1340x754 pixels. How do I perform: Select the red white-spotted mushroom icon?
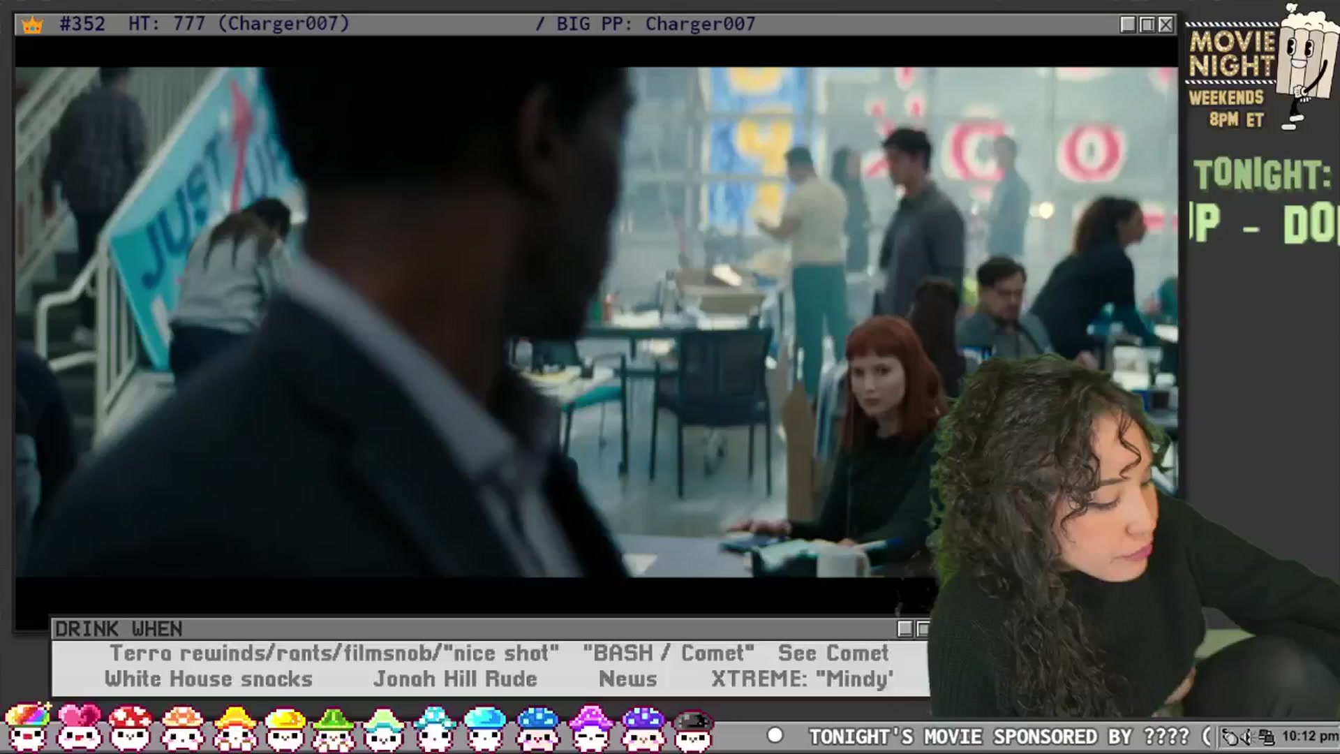coord(131,727)
